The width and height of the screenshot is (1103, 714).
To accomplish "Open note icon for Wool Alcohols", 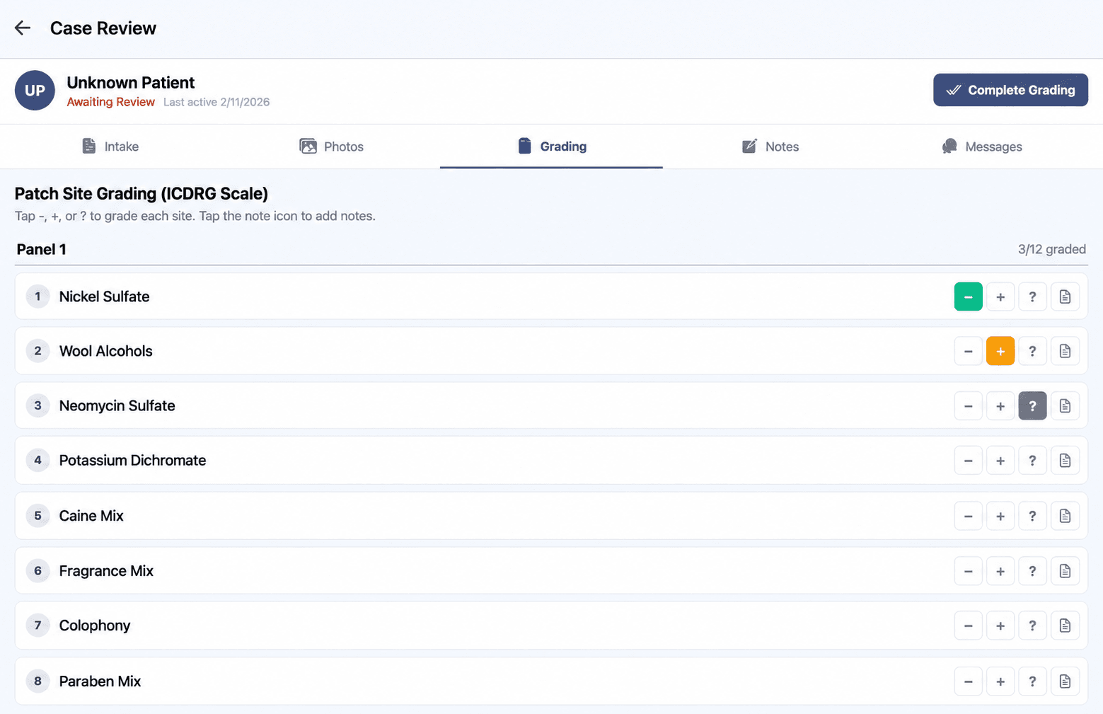I will [1065, 351].
